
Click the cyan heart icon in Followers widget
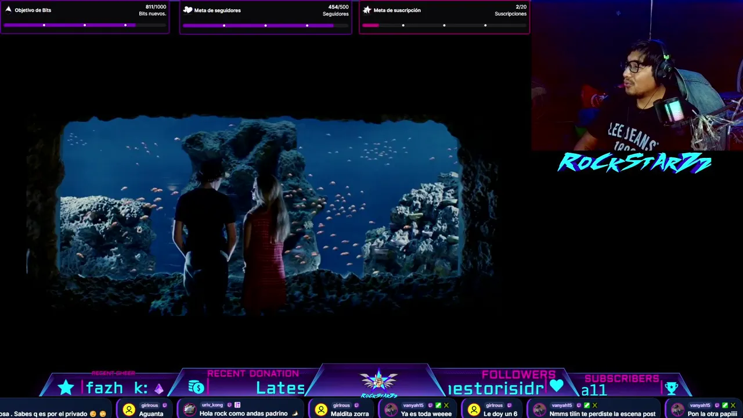tap(557, 386)
